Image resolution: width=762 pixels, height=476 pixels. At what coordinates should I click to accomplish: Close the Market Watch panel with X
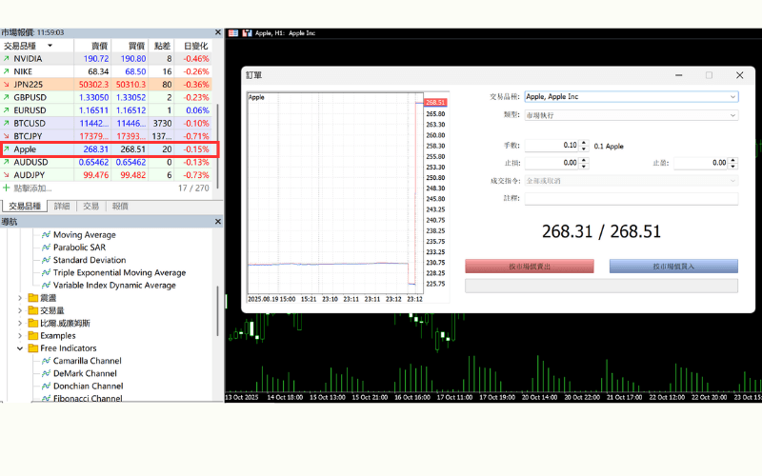[218, 32]
